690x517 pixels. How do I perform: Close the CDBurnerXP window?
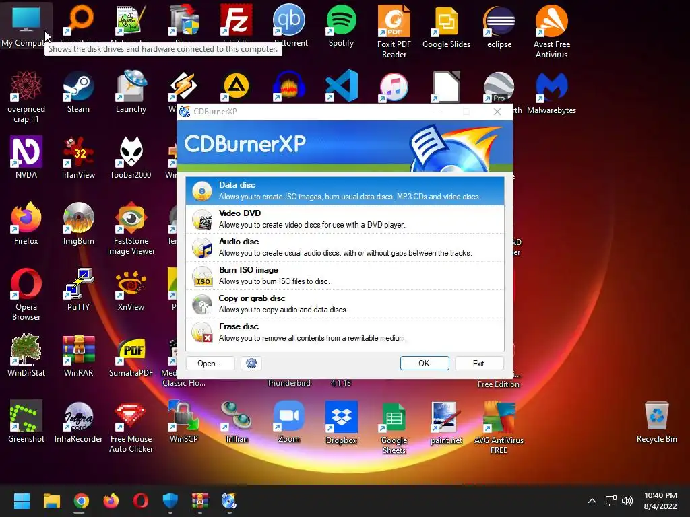pos(497,112)
